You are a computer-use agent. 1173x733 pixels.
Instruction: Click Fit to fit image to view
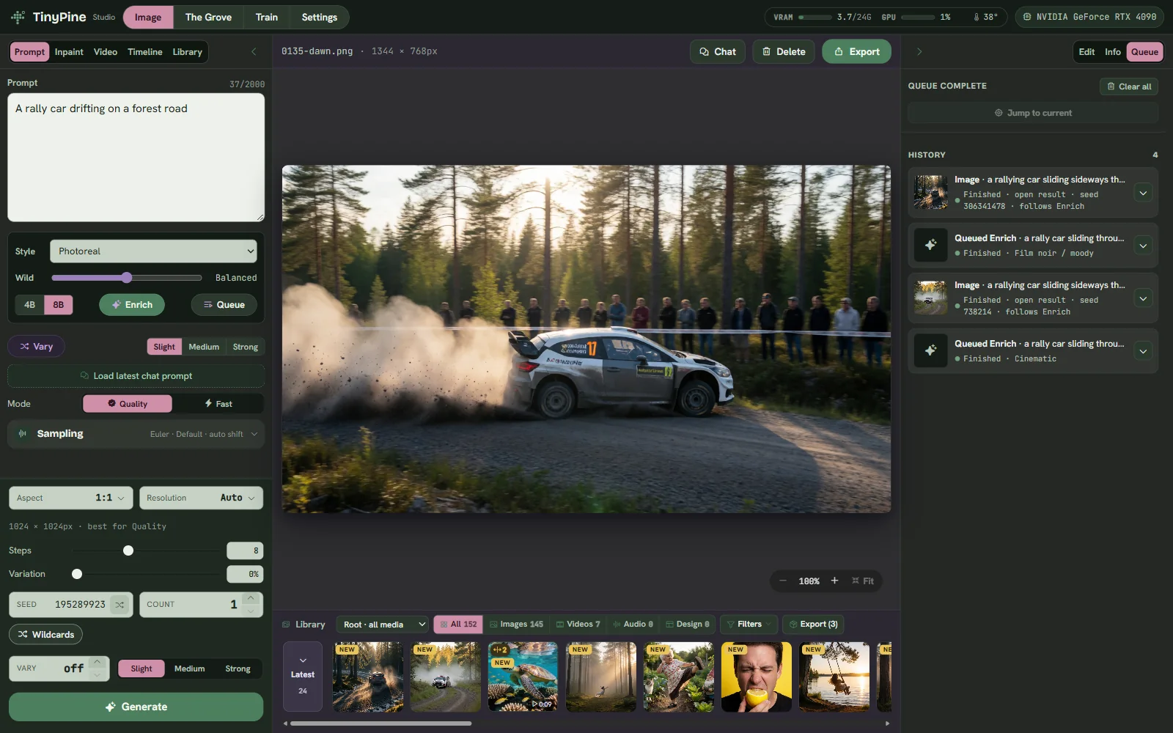point(863,581)
